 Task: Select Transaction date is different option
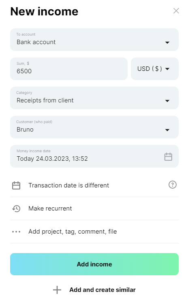click(x=68, y=185)
